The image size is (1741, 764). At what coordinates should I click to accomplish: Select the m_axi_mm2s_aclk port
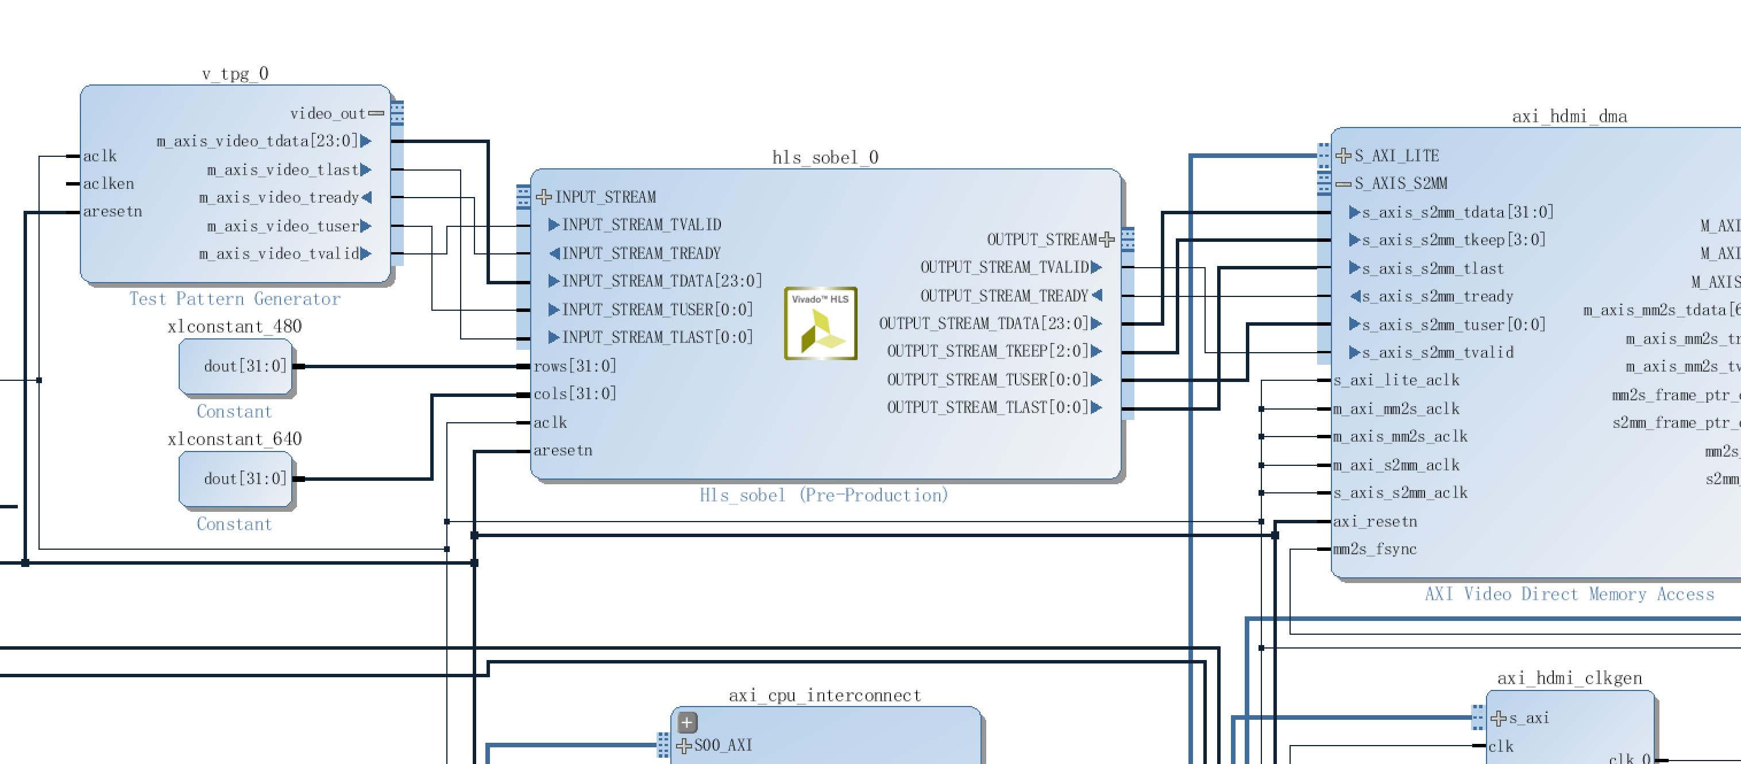coord(1396,409)
